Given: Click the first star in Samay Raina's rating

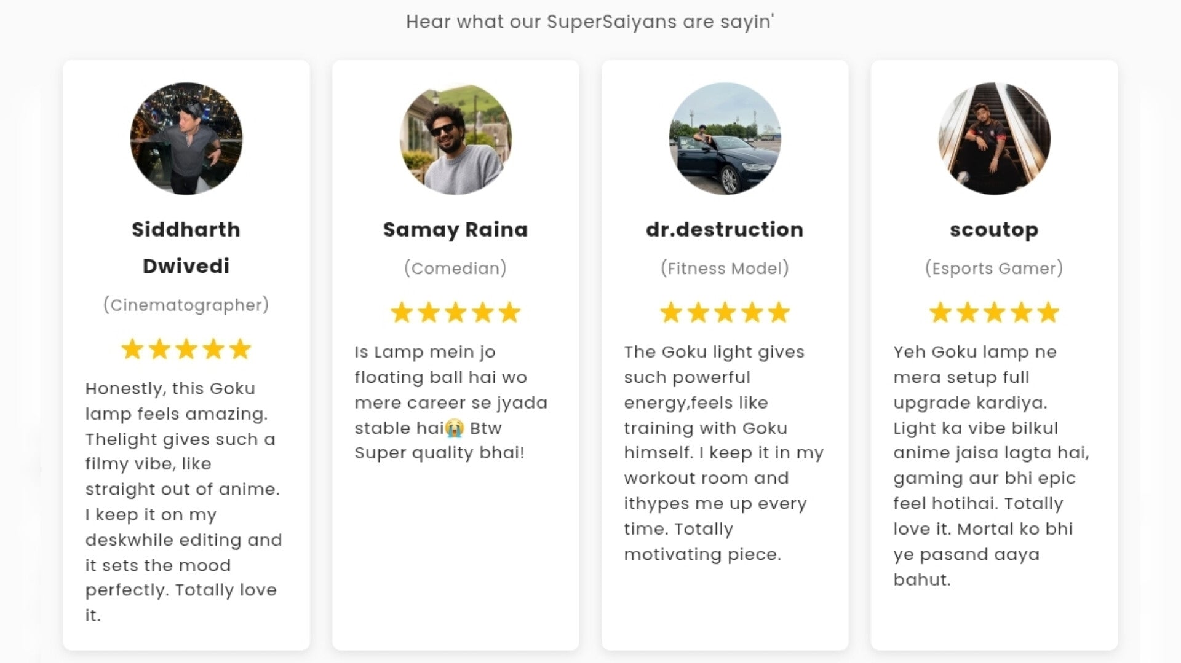Looking at the screenshot, I should click(402, 313).
